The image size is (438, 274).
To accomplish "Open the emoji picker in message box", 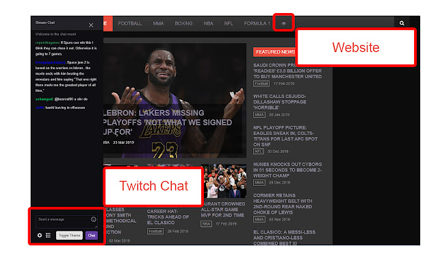I will pos(93,219).
